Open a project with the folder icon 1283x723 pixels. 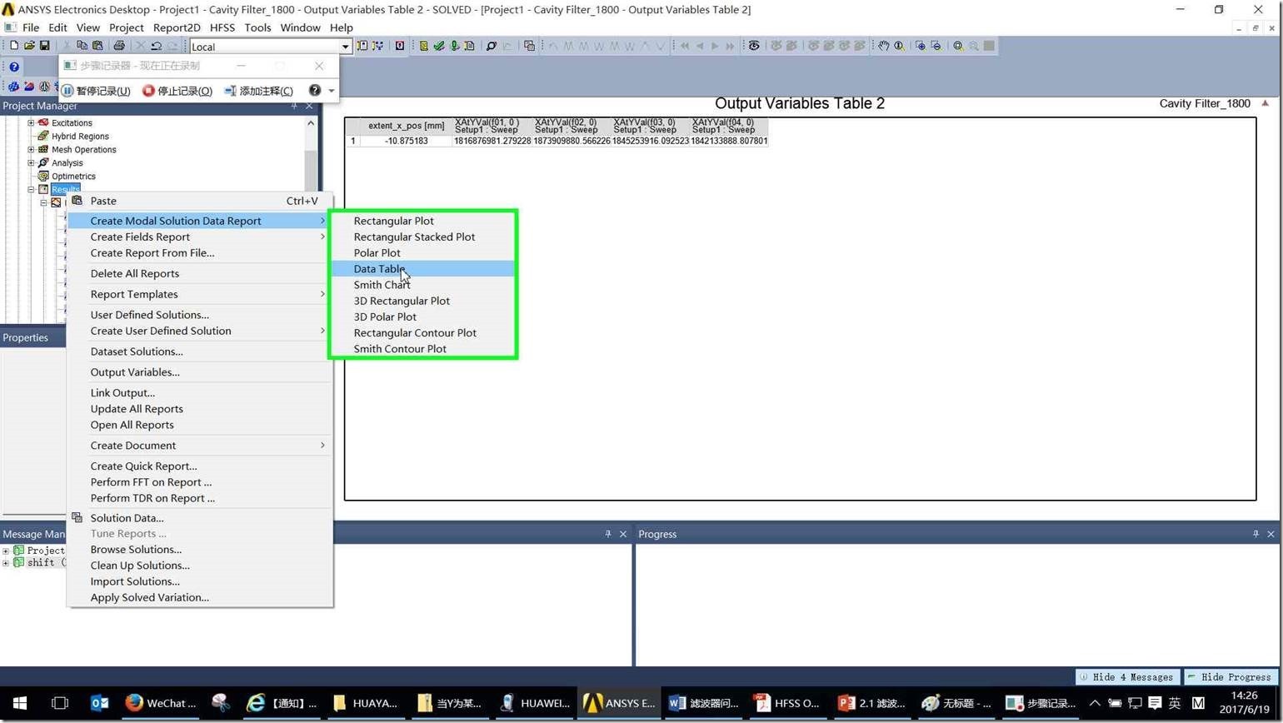[29, 46]
